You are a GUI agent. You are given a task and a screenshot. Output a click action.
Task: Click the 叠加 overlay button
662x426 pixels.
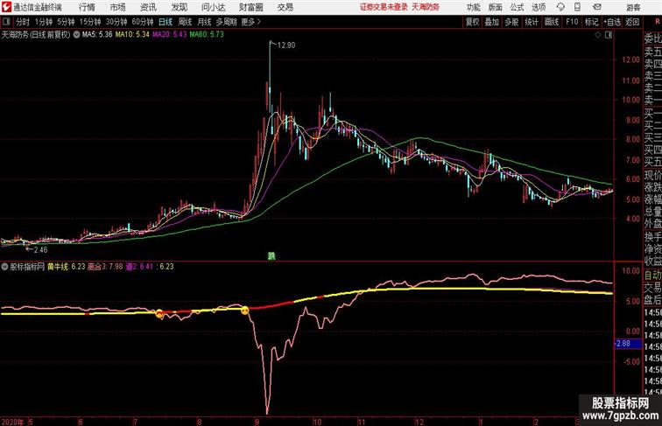(491, 22)
